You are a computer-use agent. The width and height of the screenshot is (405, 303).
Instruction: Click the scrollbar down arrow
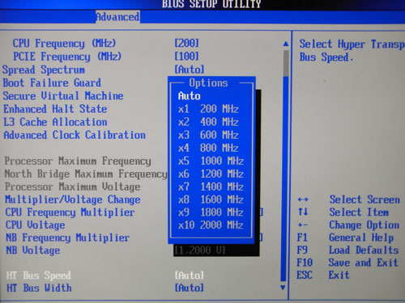point(283,288)
